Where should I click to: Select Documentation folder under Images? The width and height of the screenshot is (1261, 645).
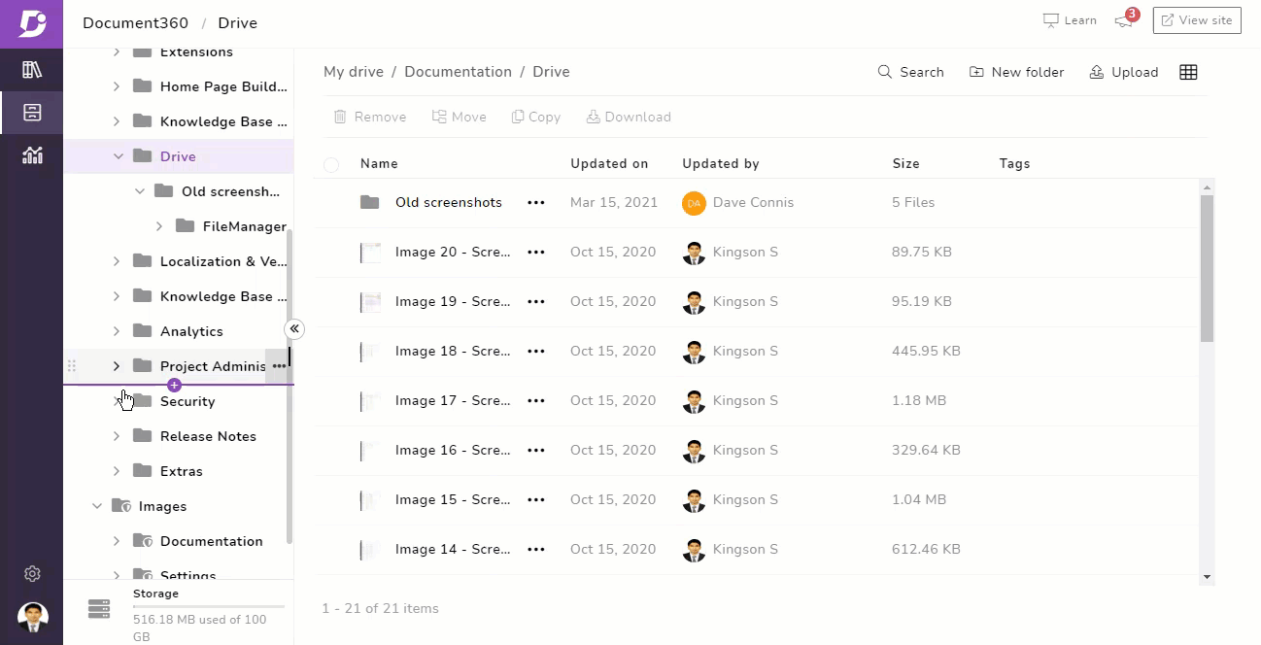click(x=212, y=541)
